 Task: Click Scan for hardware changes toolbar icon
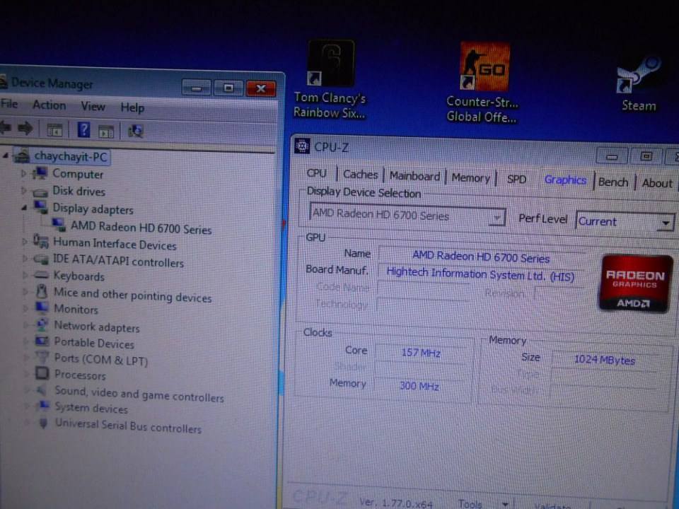pyautogui.click(x=136, y=131)
